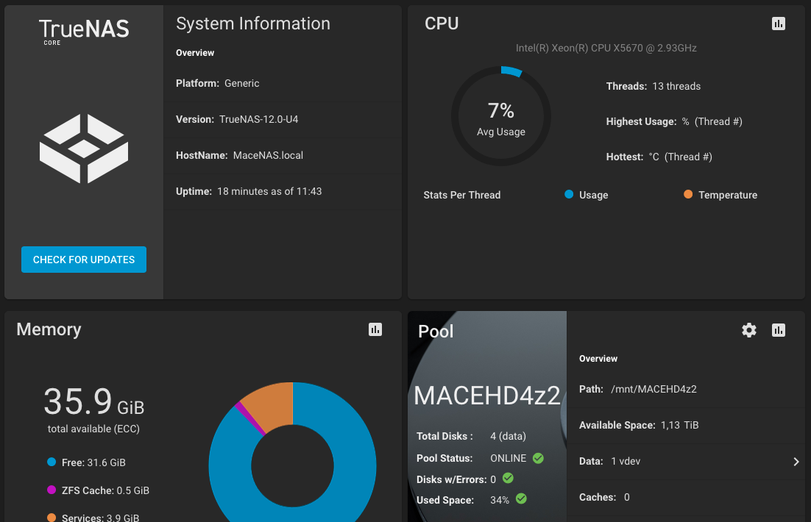Click the blue Free memory legend dot
811x522 pixels.
pyautogui.click(x=52, y=462)
